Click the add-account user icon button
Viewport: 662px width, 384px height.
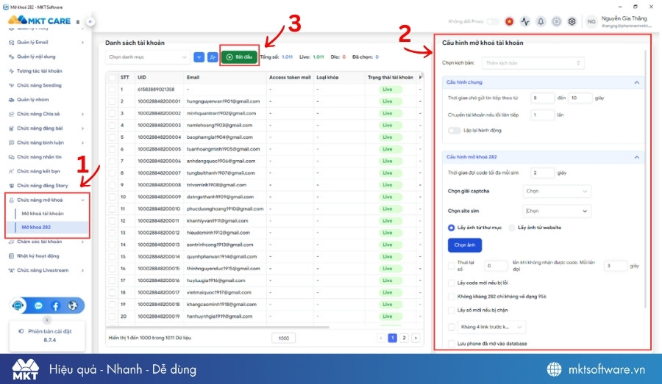pos(213,57)
